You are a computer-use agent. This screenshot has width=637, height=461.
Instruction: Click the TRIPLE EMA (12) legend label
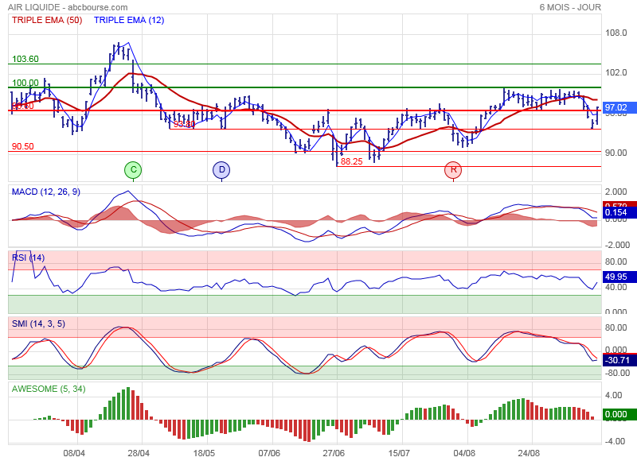coord(129,20)
